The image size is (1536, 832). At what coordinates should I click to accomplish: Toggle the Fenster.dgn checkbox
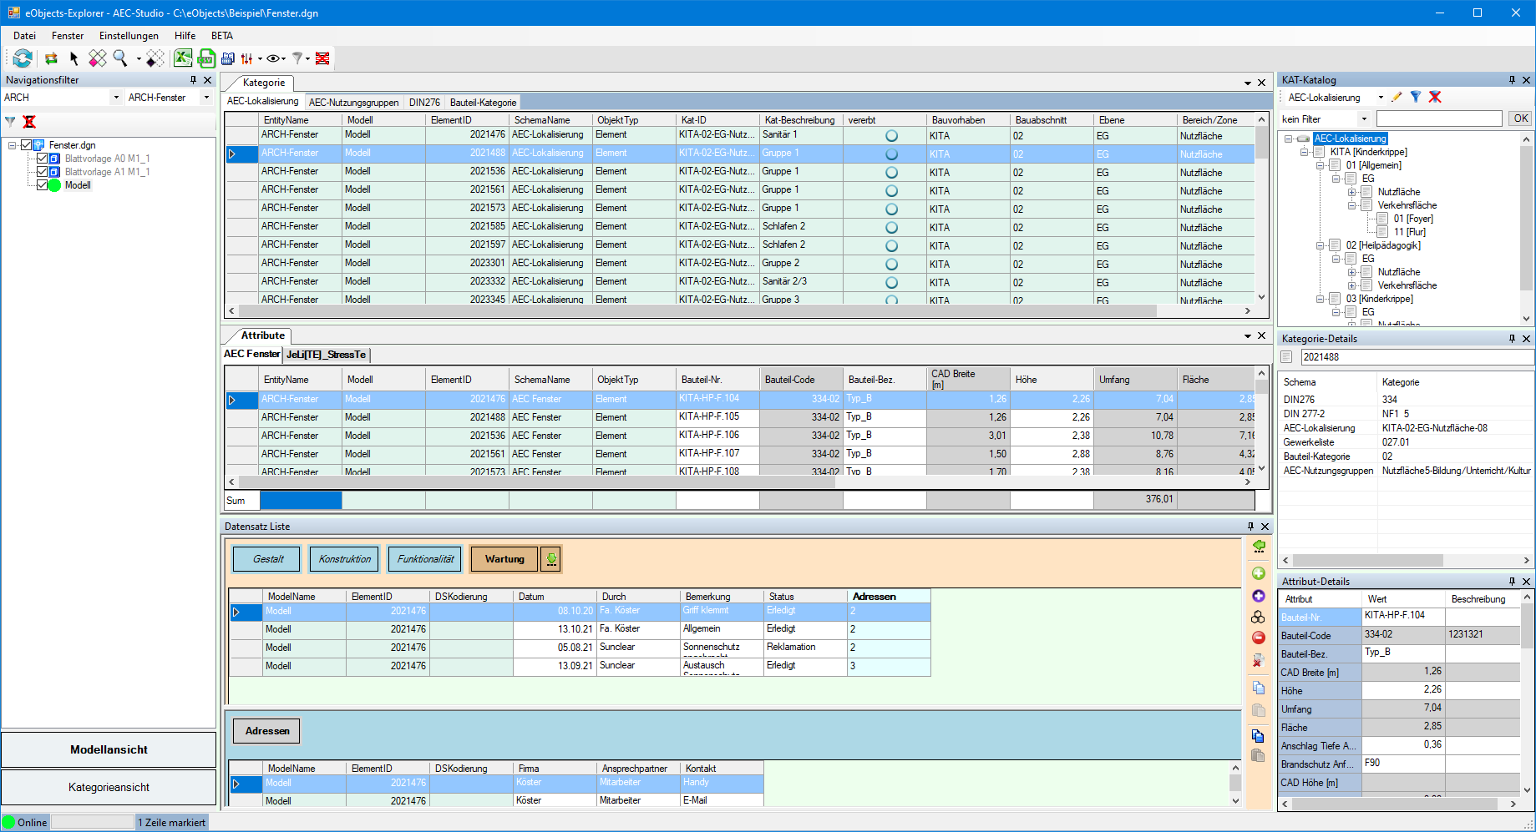pos(26,145)
